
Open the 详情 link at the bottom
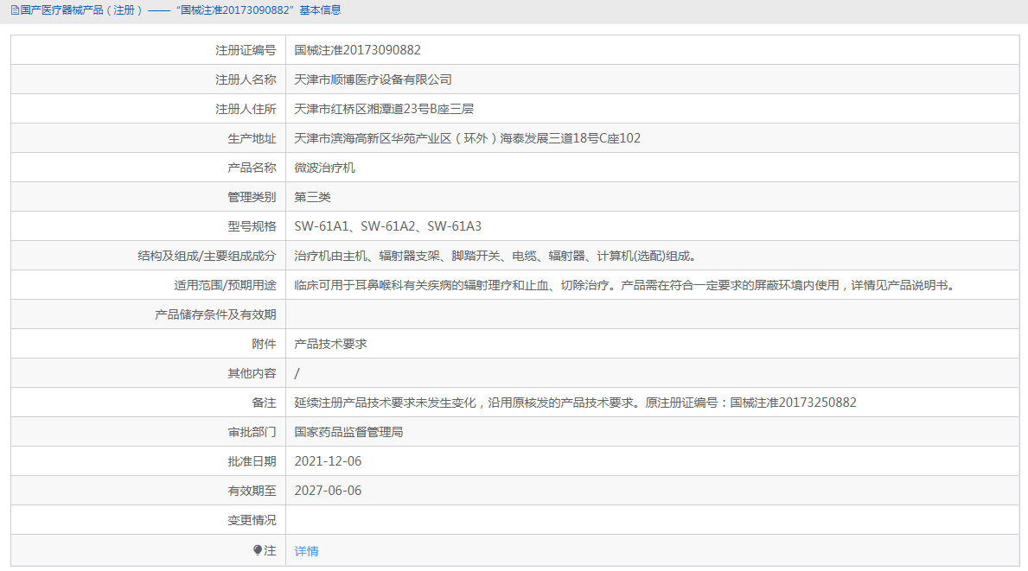[307, 549]
